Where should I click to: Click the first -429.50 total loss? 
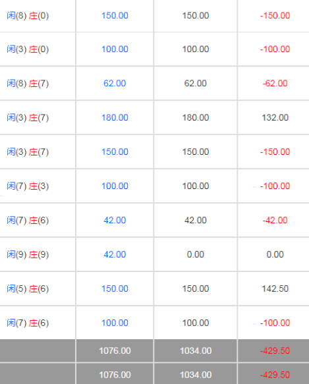tap(275, 350)
